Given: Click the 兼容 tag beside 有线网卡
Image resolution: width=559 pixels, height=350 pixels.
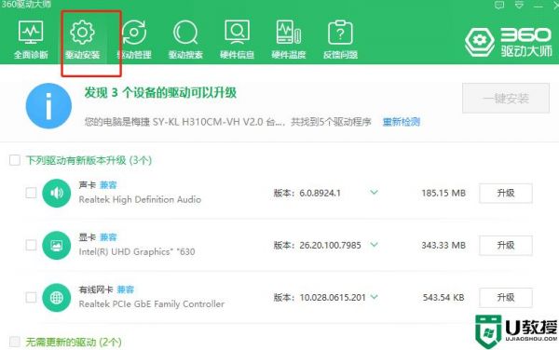Looking at the screenshot, I should pos(125,289).
